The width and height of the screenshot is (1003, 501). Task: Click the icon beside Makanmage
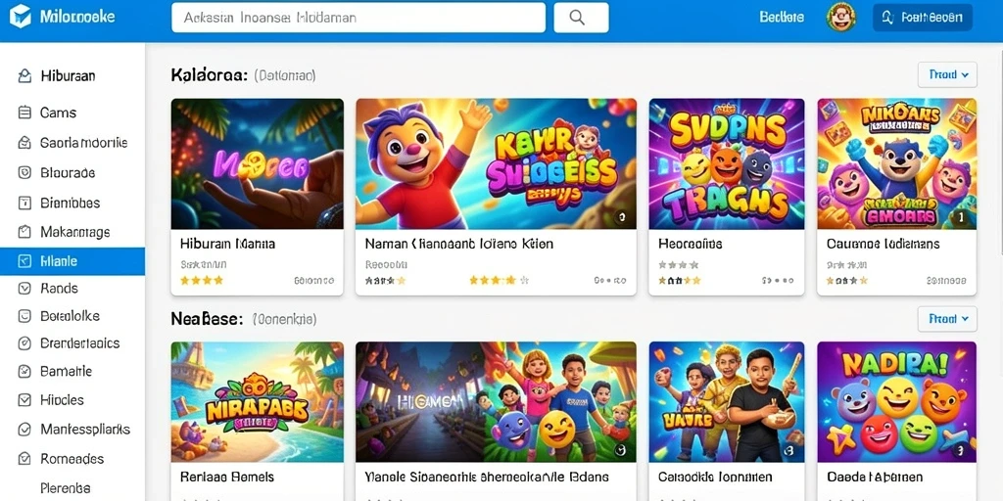(24, 232)
